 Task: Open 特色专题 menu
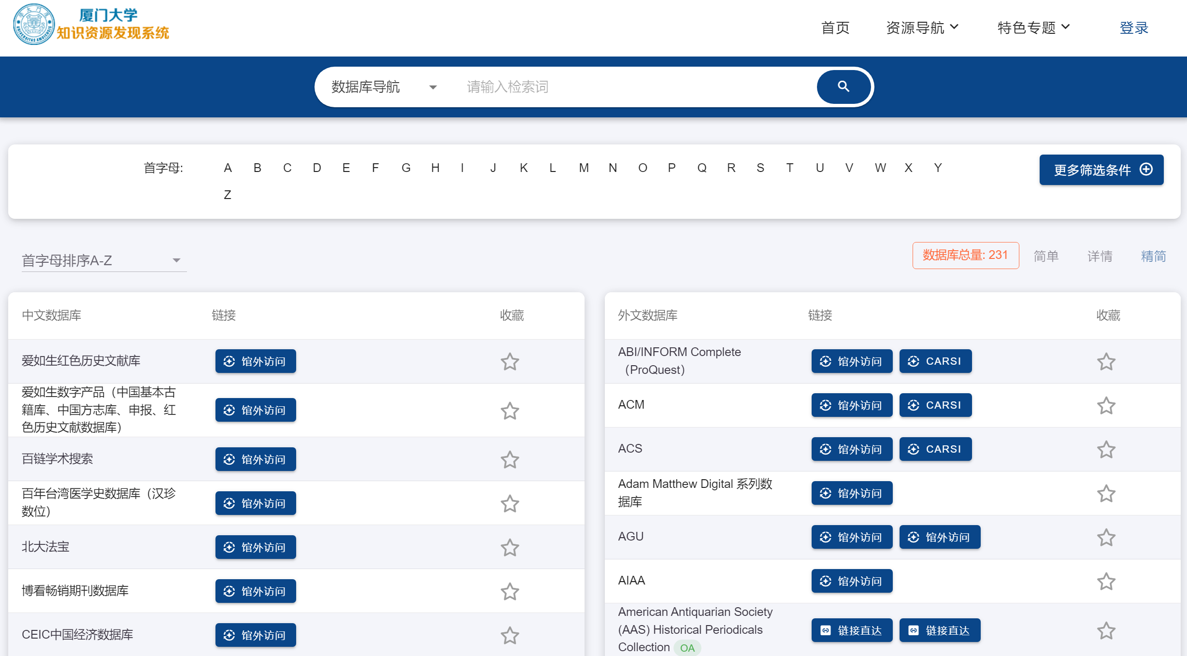pyautogui.click(x=1033, y=28)
